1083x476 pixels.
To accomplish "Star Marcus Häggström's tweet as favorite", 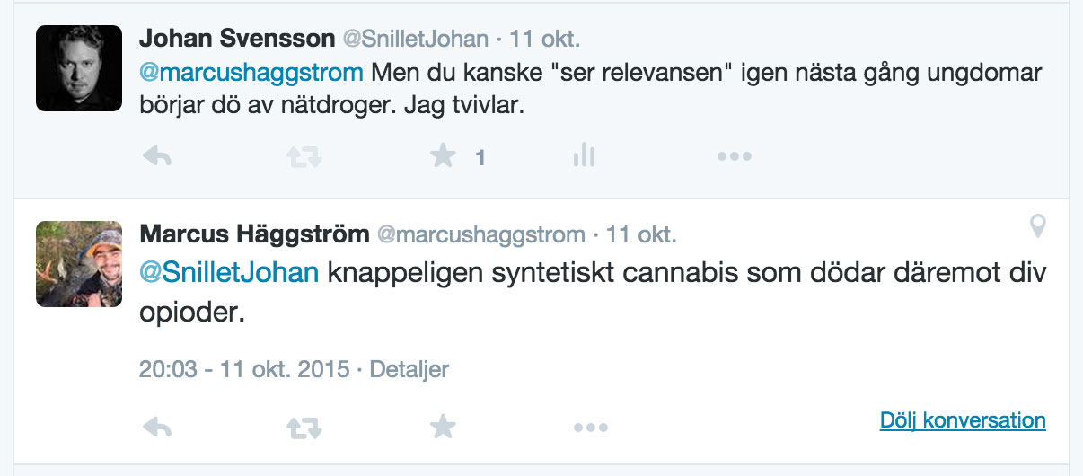I will pyautogui.click(x=443, y=427).
